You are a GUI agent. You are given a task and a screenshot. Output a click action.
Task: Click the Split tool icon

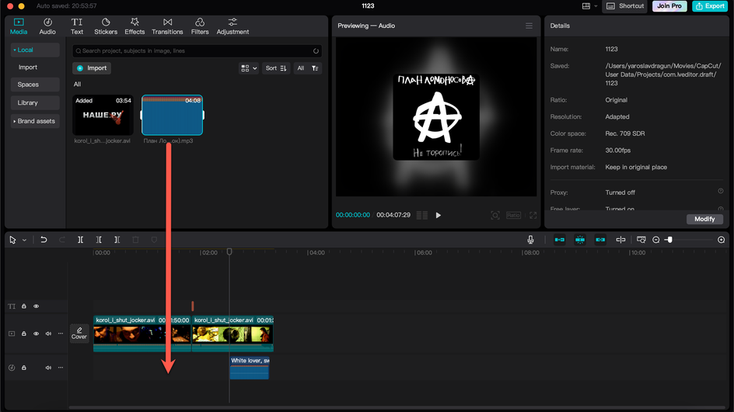pos(81,240)
